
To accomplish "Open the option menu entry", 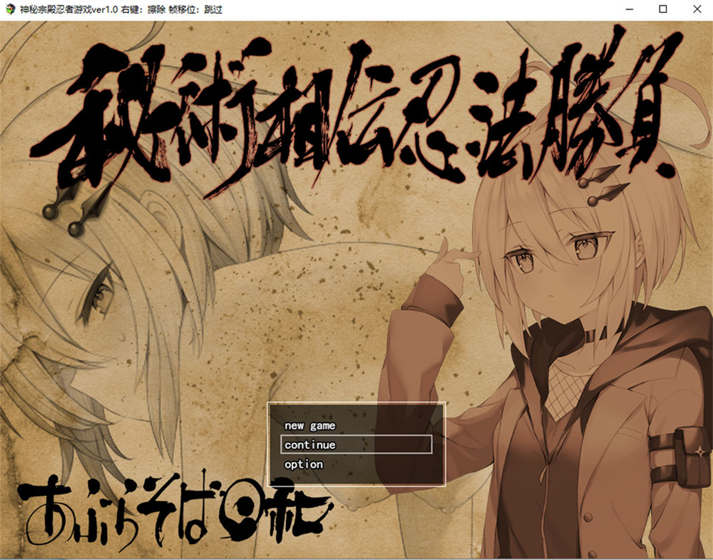I will tap(304, 464).
